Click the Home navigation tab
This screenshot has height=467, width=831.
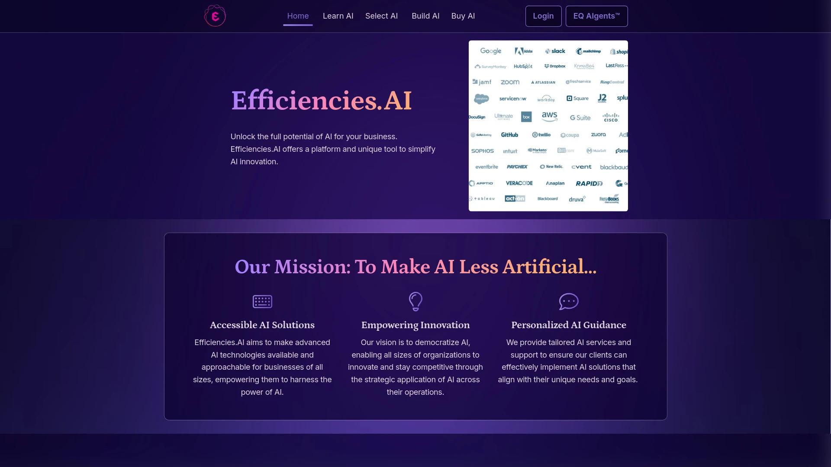tap(297, 16)
